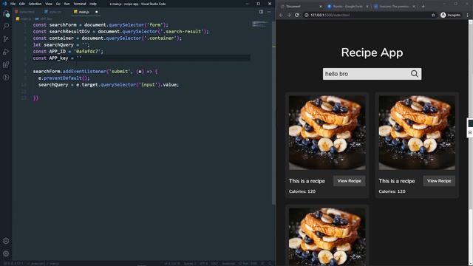473x266 pixels.
Task: Click View Recipe on the second recipe card
Action: (439, 181)
